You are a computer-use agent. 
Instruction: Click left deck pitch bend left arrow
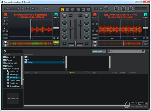pos(54,38)
